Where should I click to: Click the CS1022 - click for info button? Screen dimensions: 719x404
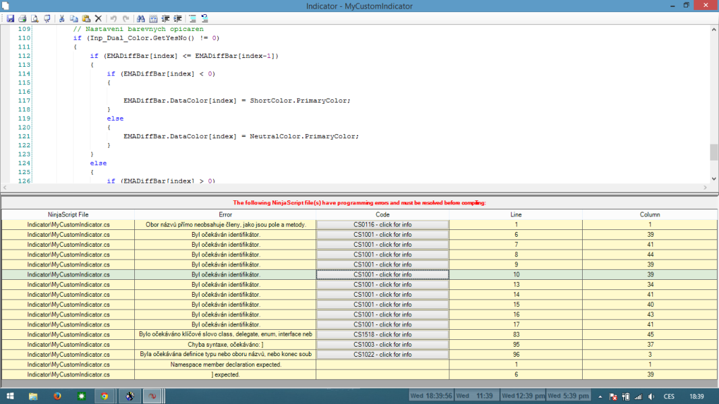coord(382,355)
